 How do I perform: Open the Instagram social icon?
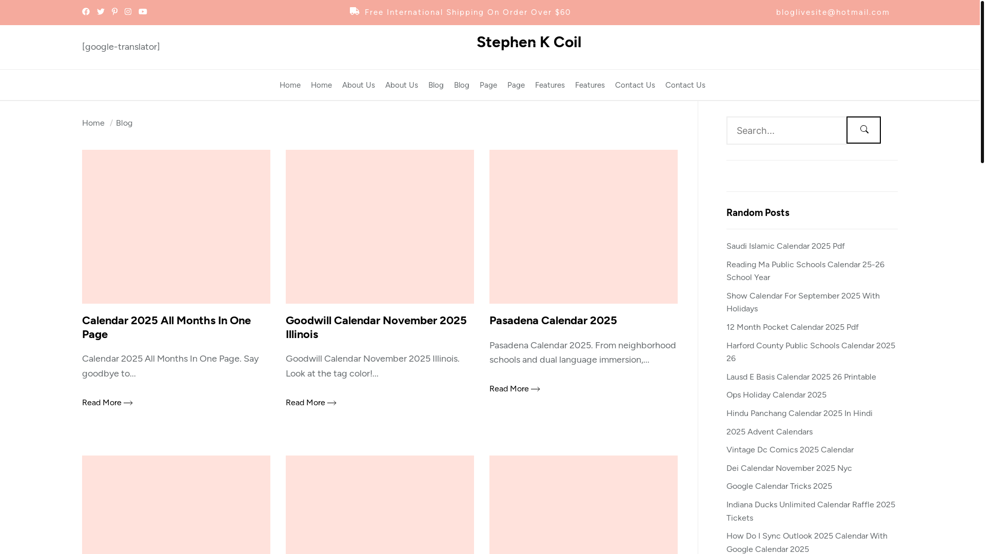128,12
